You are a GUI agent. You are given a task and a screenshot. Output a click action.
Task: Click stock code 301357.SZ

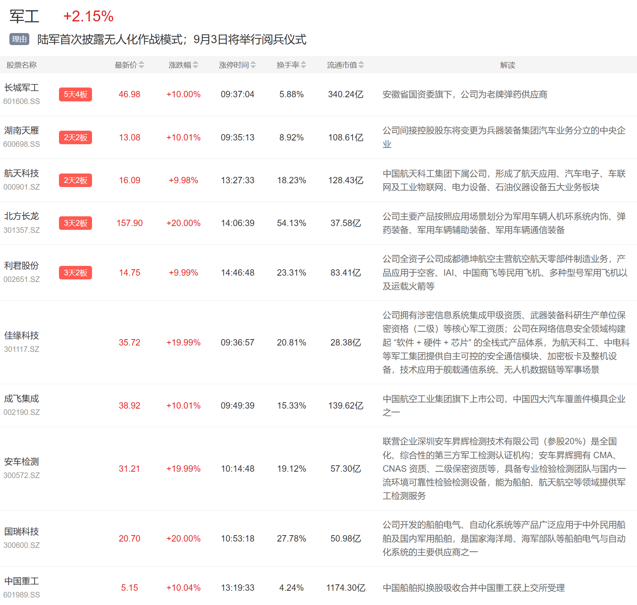21,230
